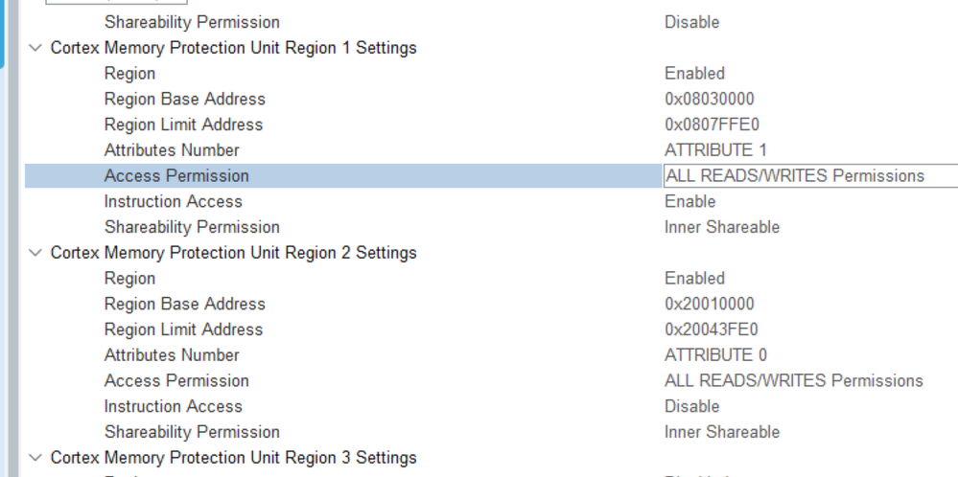The image size is (958, 477).
Task: Change Region 2 Instruction Access Disable value
Action: (x=692, y=406)
